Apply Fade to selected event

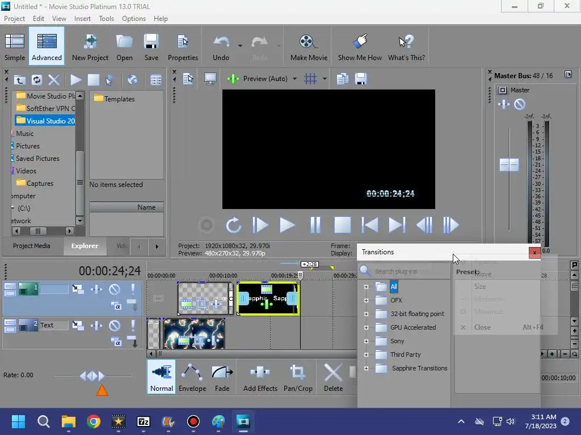(222, 377)
